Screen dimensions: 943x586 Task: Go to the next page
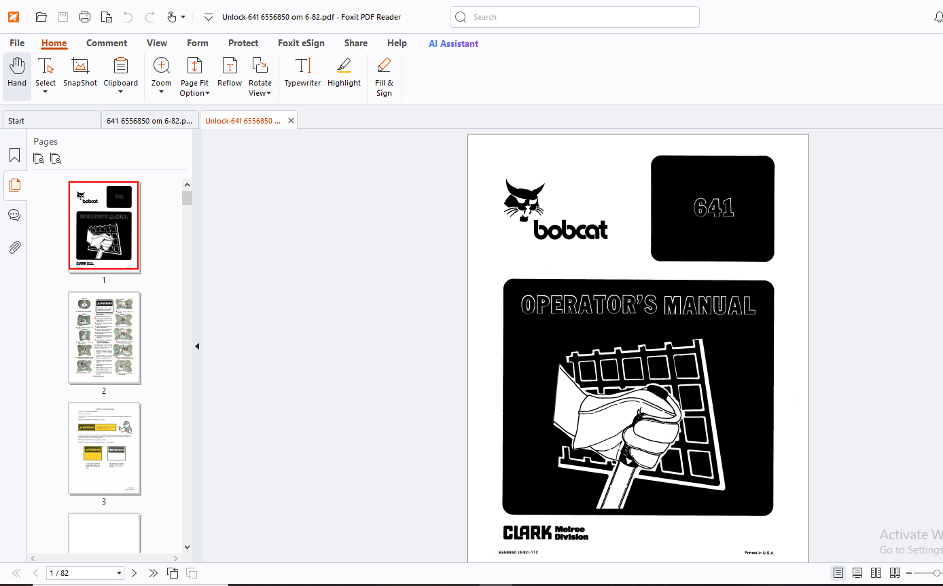click(x=135, y=573)
